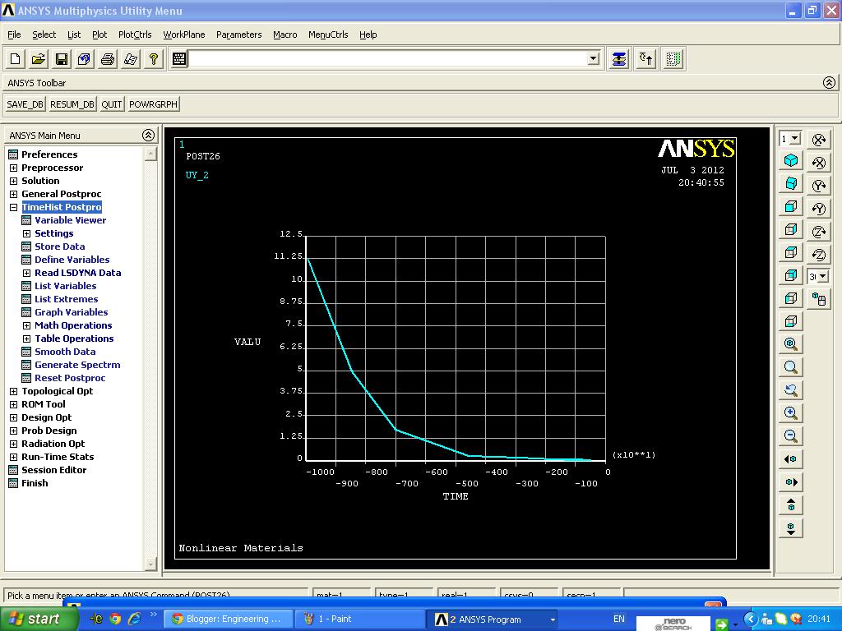
Task: Select the front view cube icon
Action: (x=790, y=206)
